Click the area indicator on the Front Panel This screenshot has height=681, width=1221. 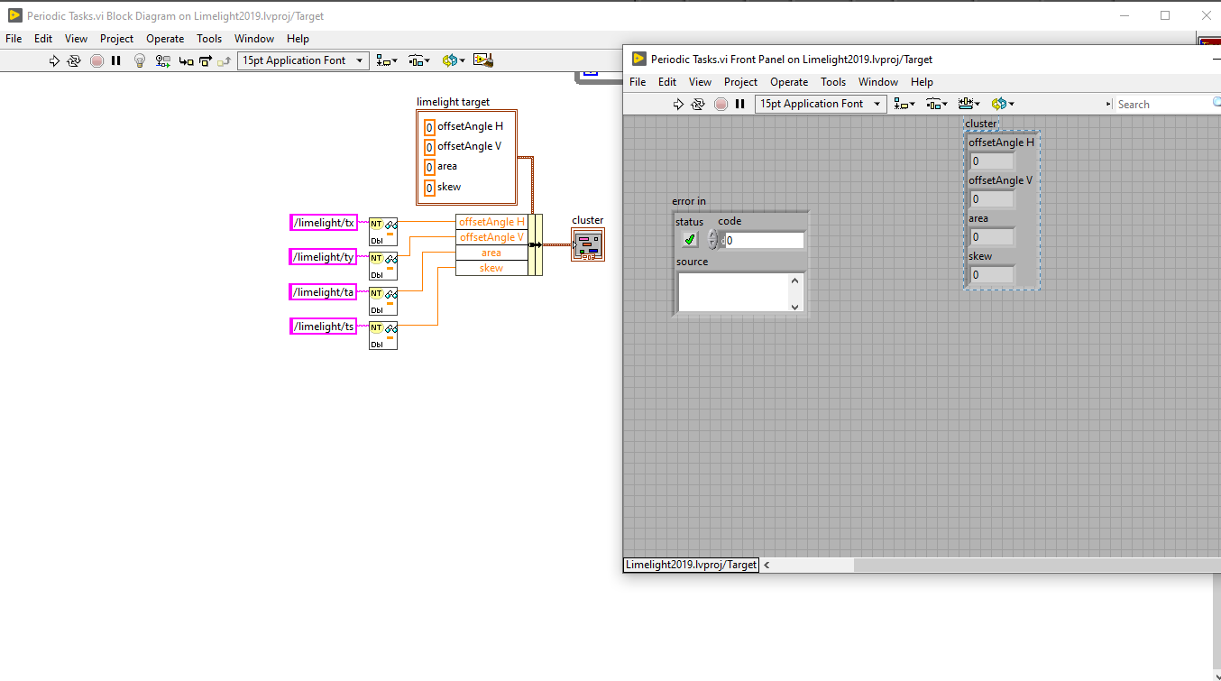(991, 237)
